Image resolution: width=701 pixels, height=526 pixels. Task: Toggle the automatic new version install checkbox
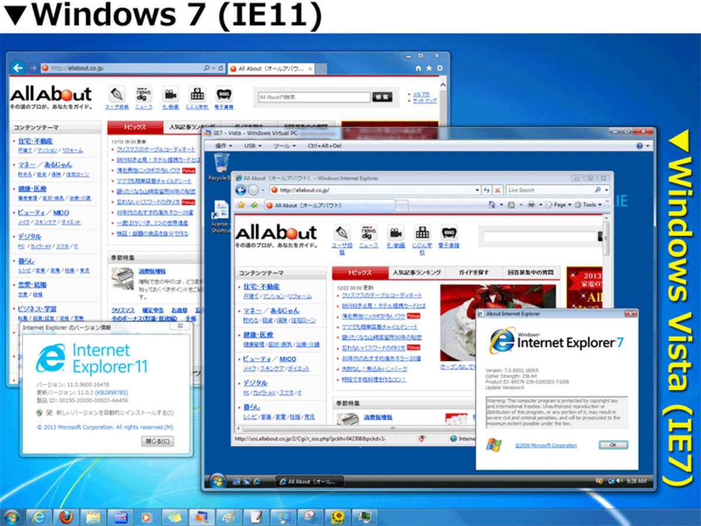coord(49,413)
